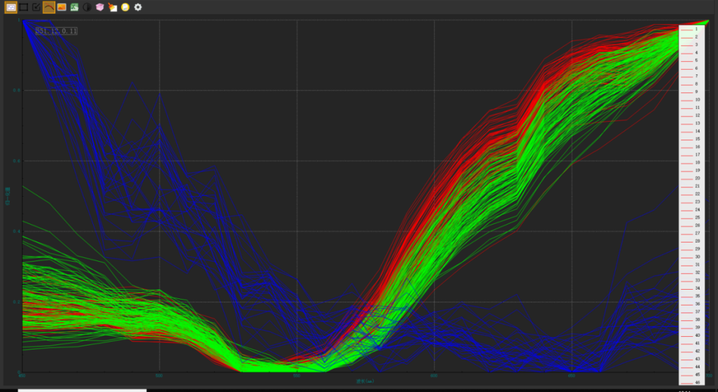Image resolution: width=718 pixels, height=392 pixels.
Task: Select the image view icon in toolbar
Action: tap(11, 7)
